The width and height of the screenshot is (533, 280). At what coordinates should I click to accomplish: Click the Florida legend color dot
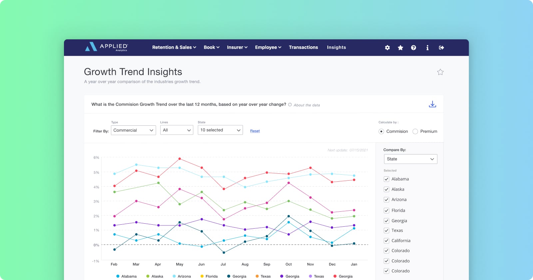[202, 276]
